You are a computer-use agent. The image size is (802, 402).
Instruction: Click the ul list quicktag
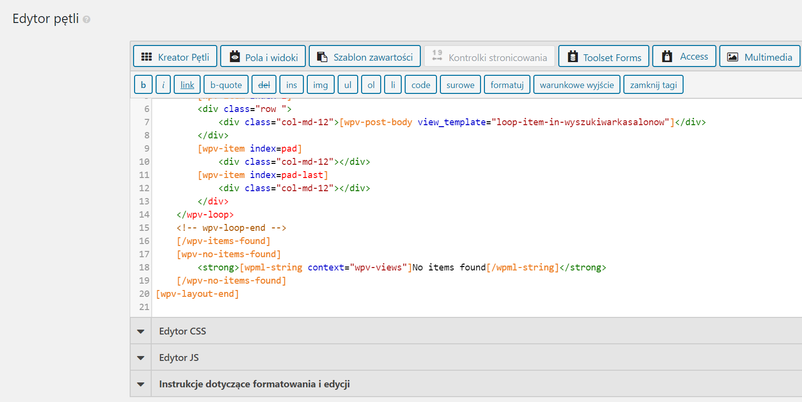click(348, 85)
